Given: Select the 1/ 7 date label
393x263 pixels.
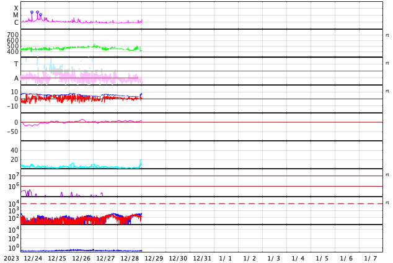Looking at the screenshot, I should [x=371, y=259].
